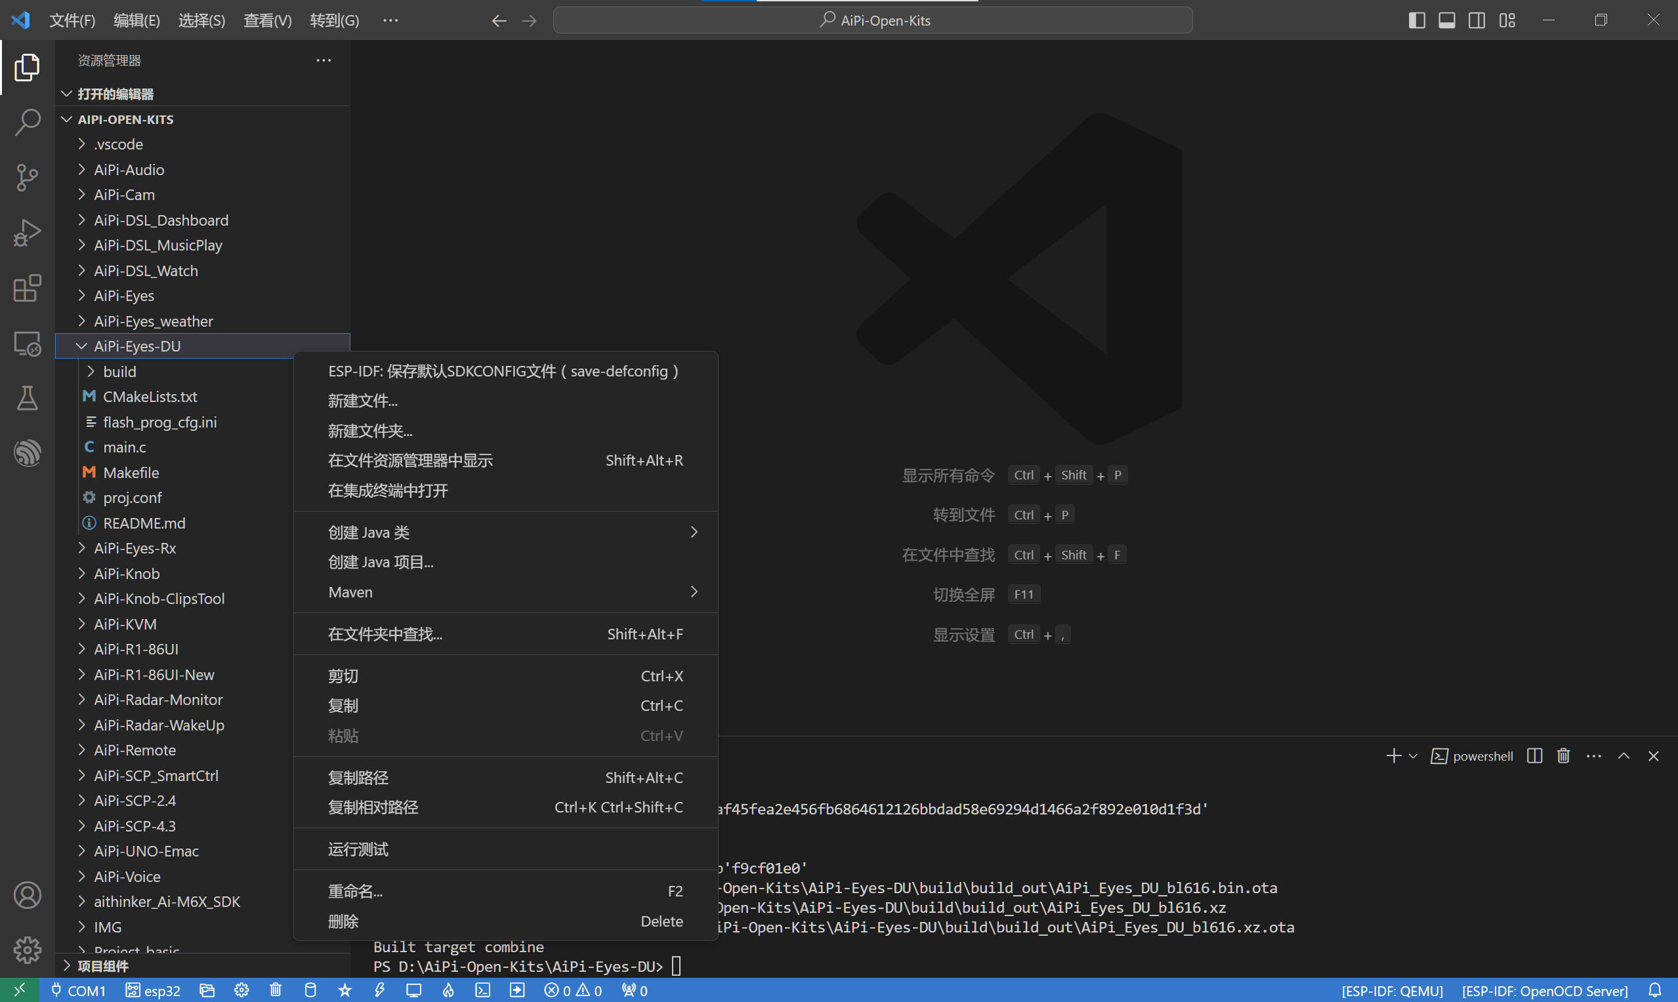This screenshot has width=1678, height=1002.
Task: Collapse the 打开的编辑器 section
Action: pyautogui.click(x=203, y=93)
